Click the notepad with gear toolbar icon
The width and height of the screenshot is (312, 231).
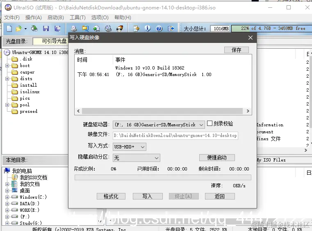pyautogui.click(x=137, y=29)
